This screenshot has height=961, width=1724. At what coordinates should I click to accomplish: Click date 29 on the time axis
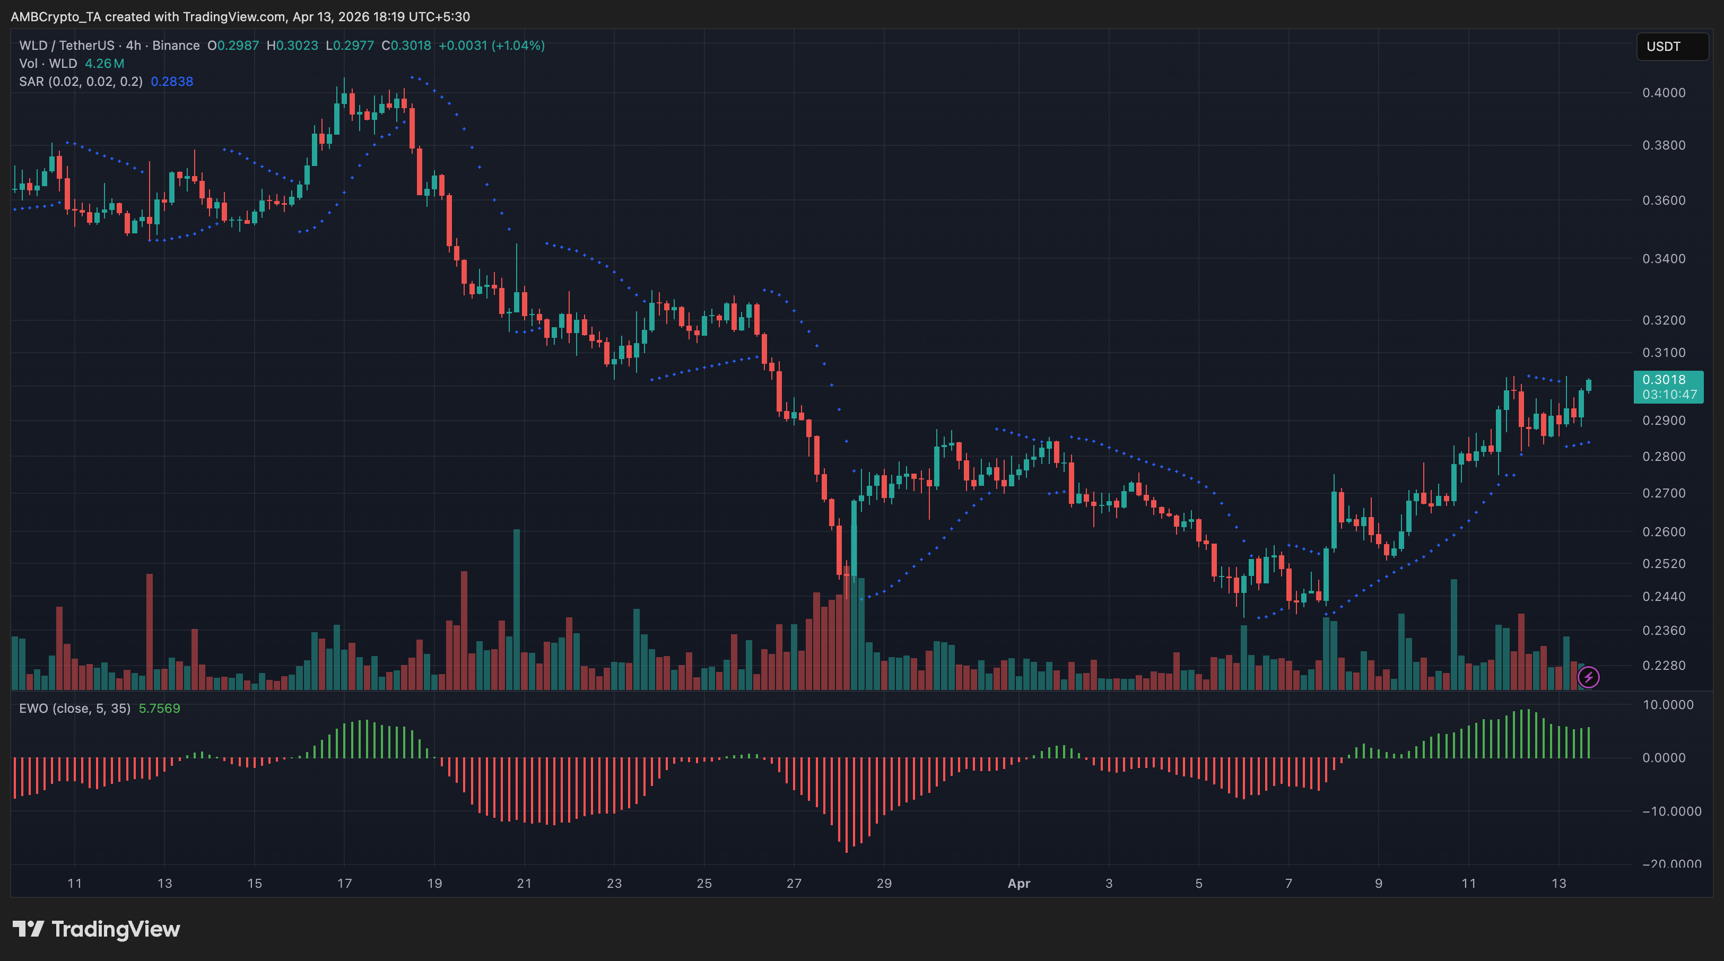point(883,884)
